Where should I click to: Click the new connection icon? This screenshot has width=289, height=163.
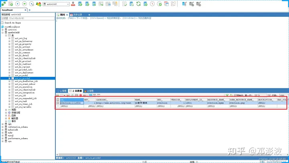4,4
